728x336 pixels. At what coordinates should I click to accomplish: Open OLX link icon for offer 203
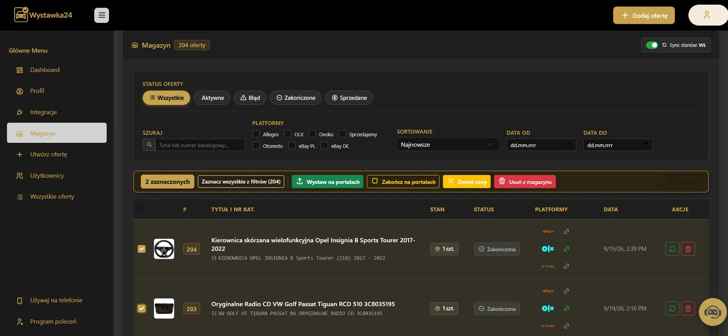click(566, 308)
